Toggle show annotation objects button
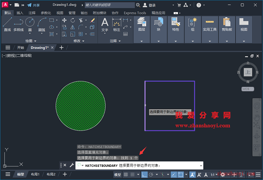The width and height of the screenshot is (263, 180). click(x=192, y=175)
